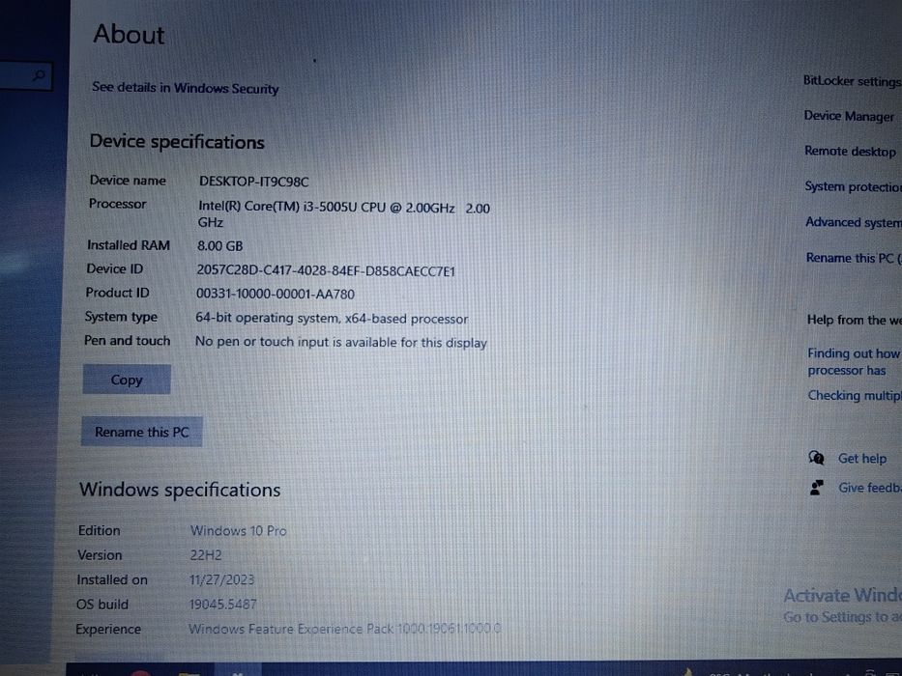The image size is (902, 676).
Task: Select OS build value 19045.5487
Action: pos(222,605)
